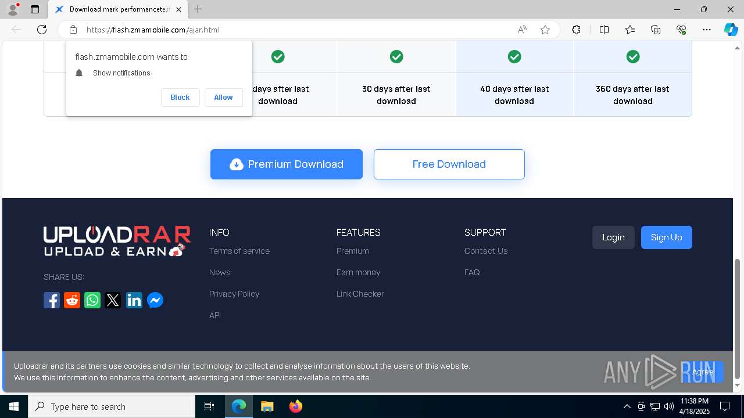Open the Premium features link

[x=353, y=251]
